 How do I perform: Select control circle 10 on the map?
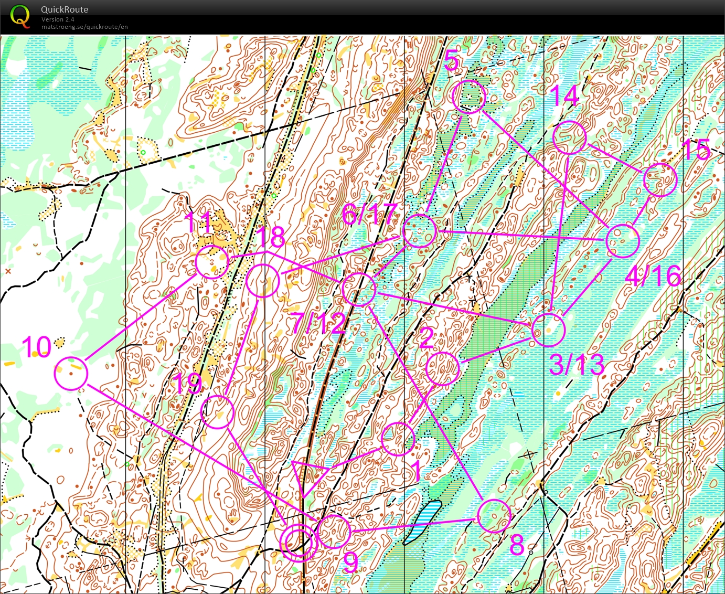pos(70,373)
